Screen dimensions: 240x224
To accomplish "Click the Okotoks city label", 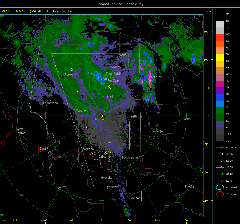I will (107, 178).
